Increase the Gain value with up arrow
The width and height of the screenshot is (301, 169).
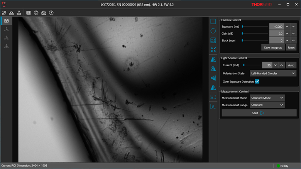pos(293,33)
